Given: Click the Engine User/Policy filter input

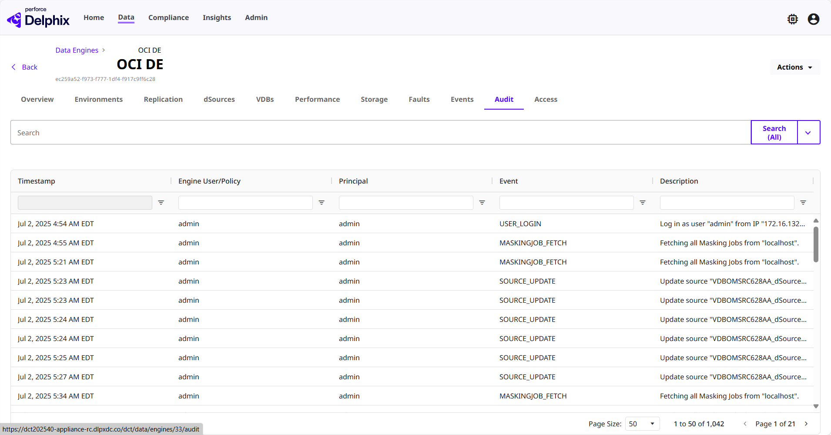Looking at the screenshot, I should 245,203.
